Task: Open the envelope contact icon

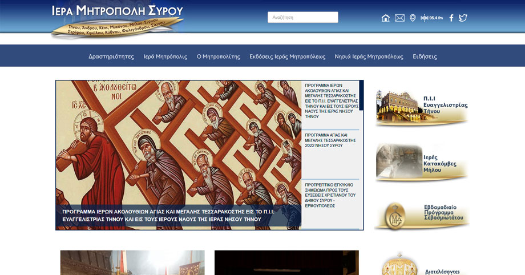Action: [399, 18]
